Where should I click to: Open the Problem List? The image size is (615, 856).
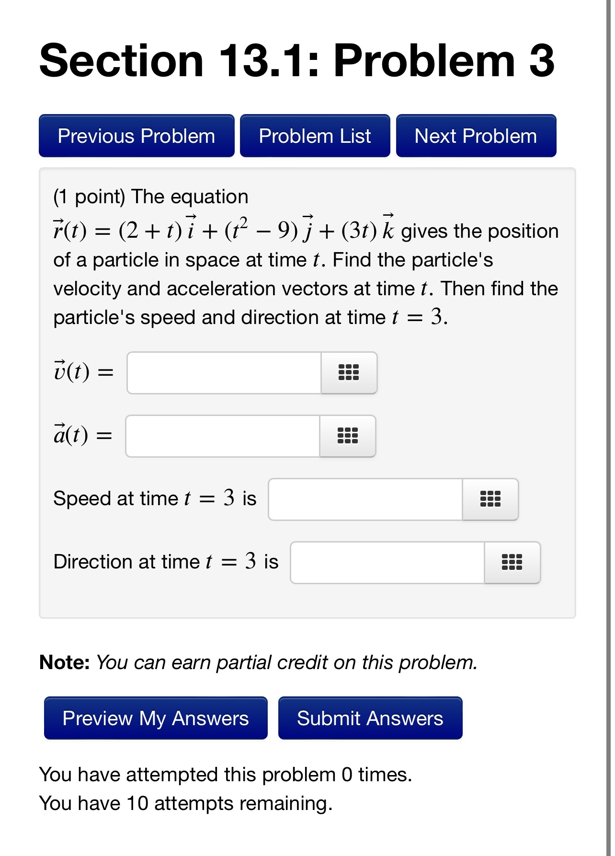pos(314,136)
